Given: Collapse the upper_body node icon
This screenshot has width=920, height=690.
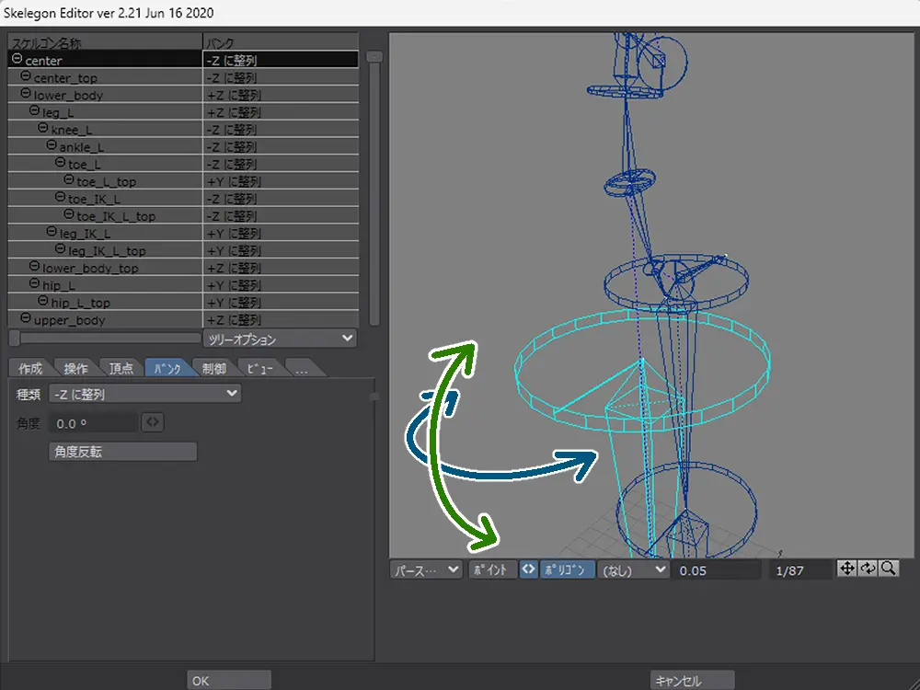Looking at the screenshot, I should tap(26, 320).
